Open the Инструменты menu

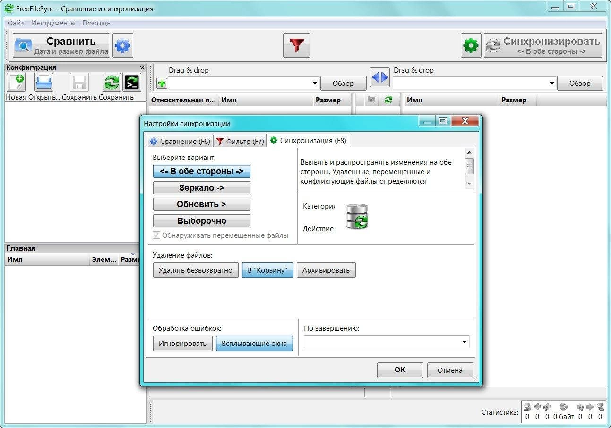[x=53, y=23]
